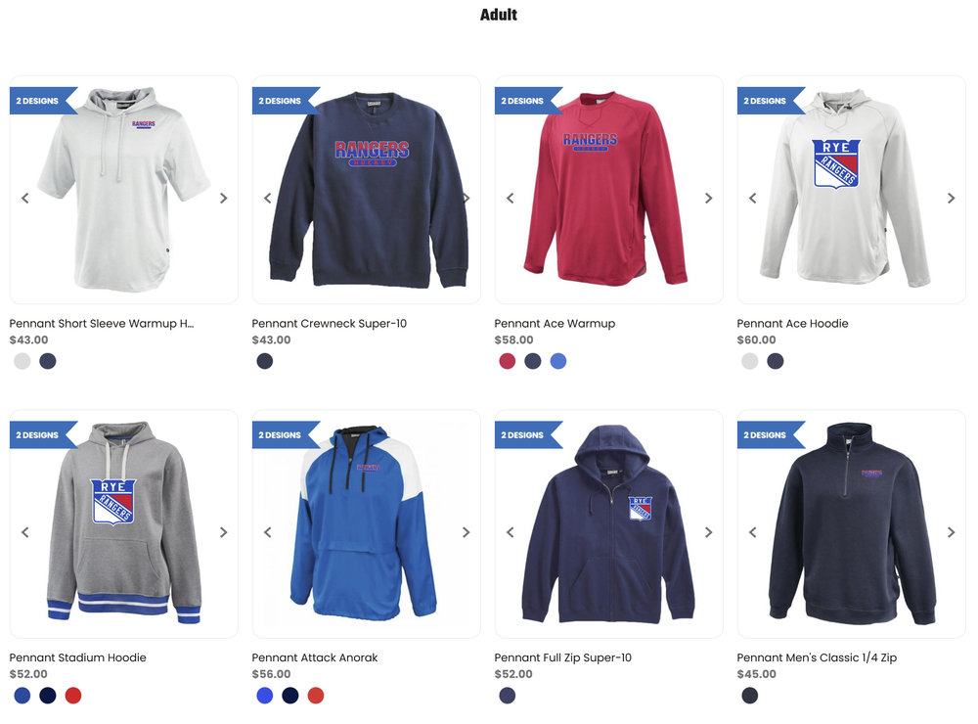Go to previous image of Pennant Attack Anorak
This screenshot has width=978, height=724.
pyautogui.click(x=268, y=532)
